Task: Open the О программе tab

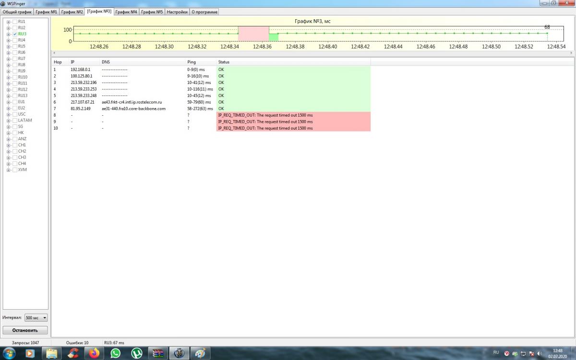Action: pos(204,12)
